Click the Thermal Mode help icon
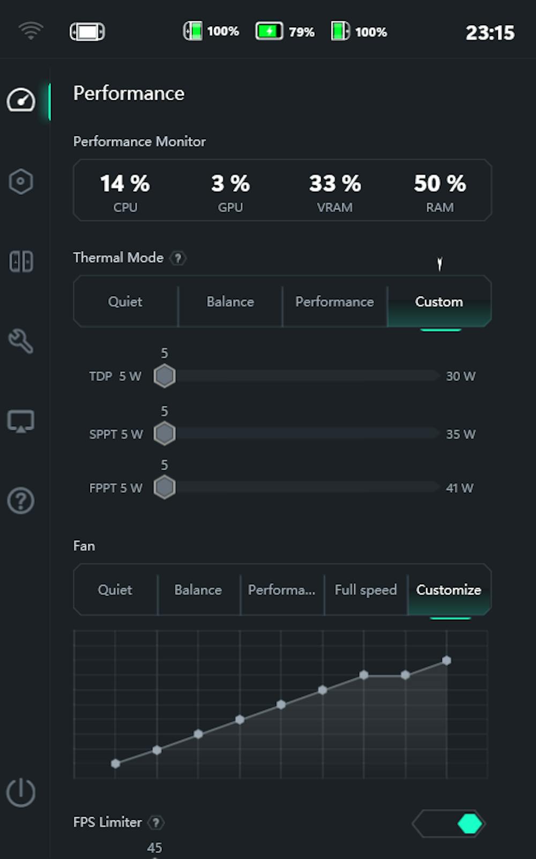The width and height of the screenshot is (536, 859). (178, 258)
